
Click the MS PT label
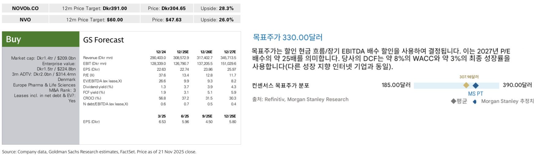click(x=475, y=94)
